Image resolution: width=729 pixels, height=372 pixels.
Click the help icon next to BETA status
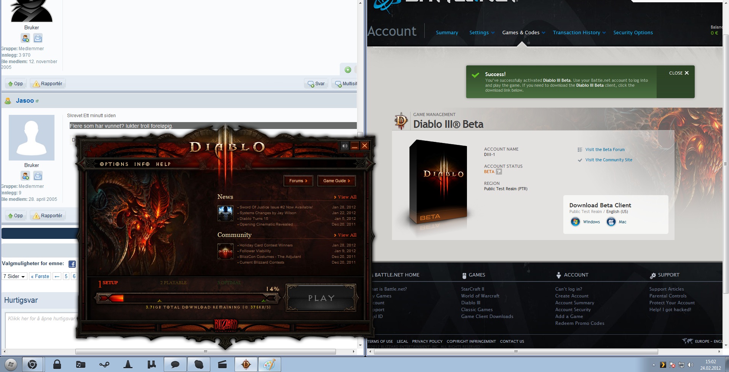click(x=499, y=172)
